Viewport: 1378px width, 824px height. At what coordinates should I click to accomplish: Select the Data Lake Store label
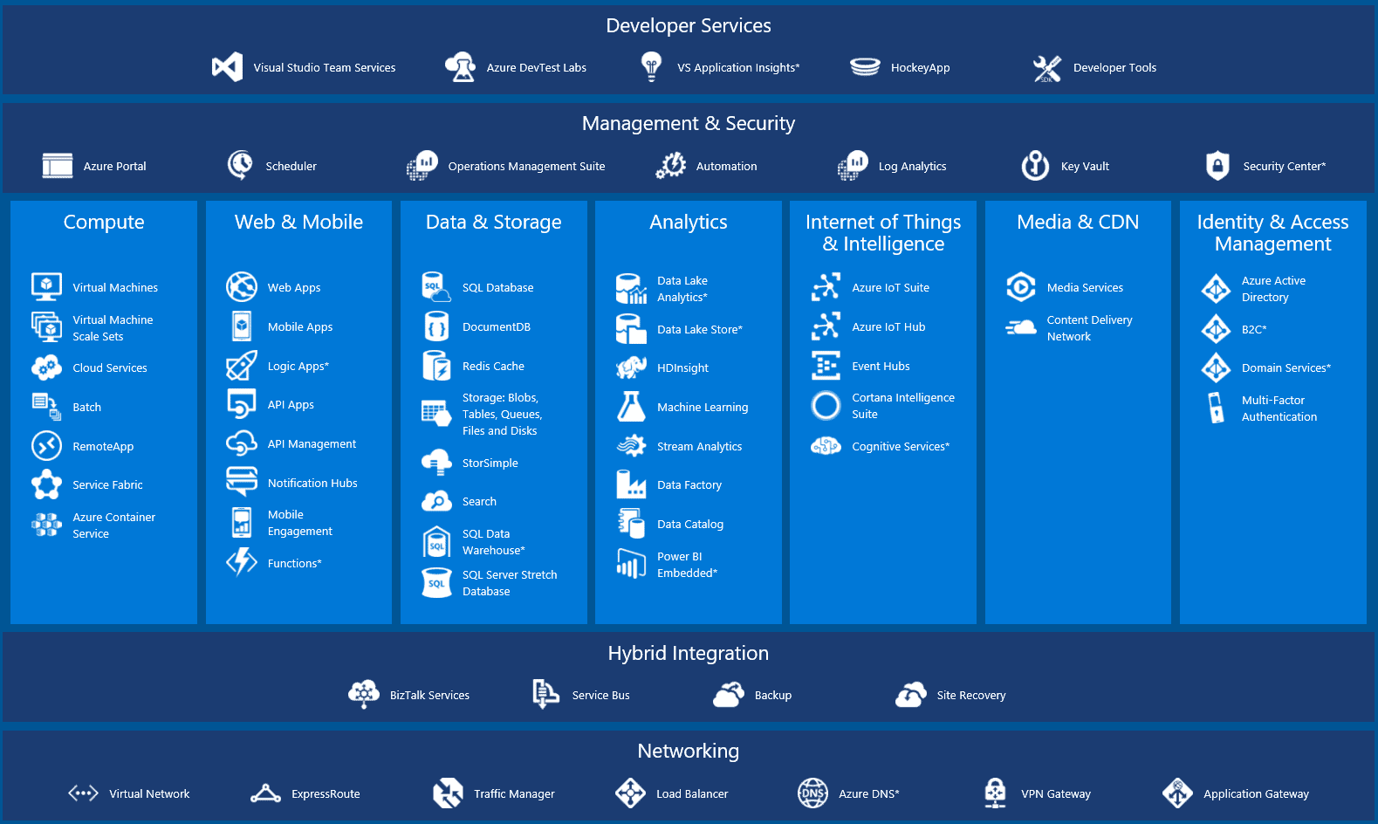point(699,329)
